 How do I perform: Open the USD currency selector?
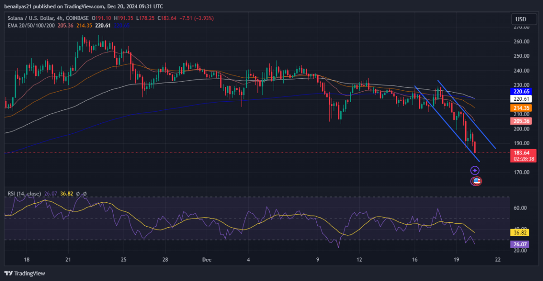pos(521,19)
